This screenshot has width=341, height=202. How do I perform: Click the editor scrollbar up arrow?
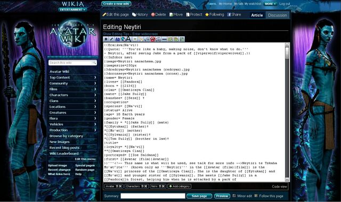pos(287,45)
